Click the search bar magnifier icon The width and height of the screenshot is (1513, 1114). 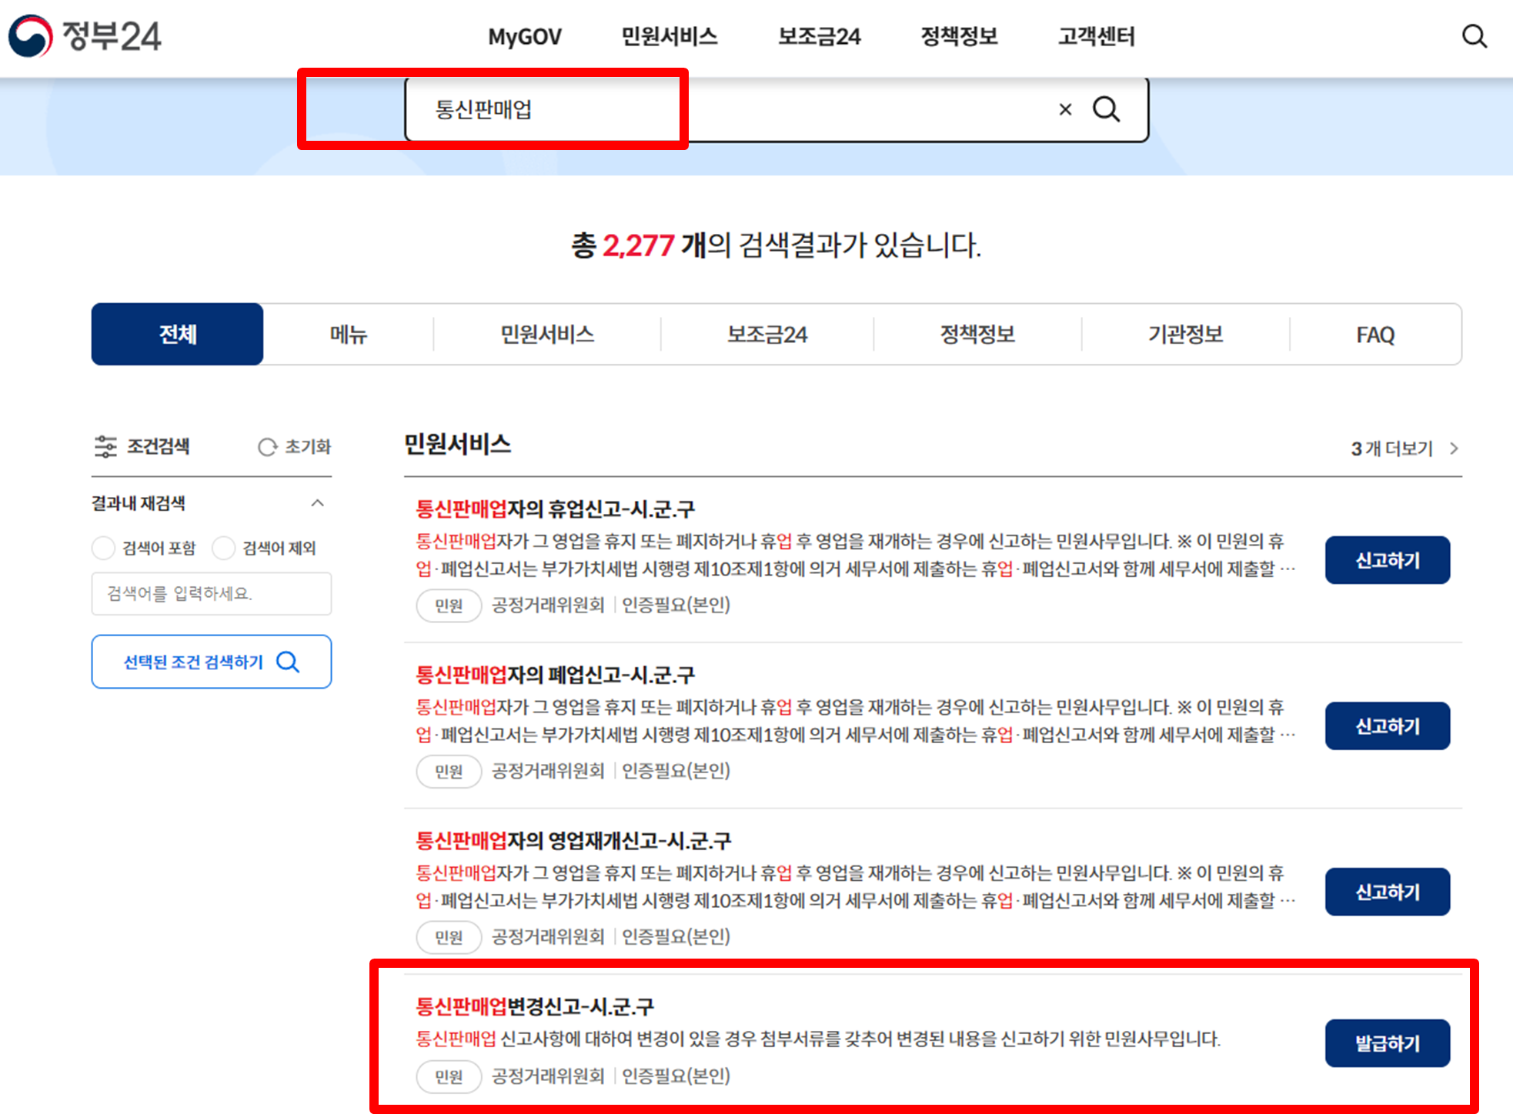1106,109
